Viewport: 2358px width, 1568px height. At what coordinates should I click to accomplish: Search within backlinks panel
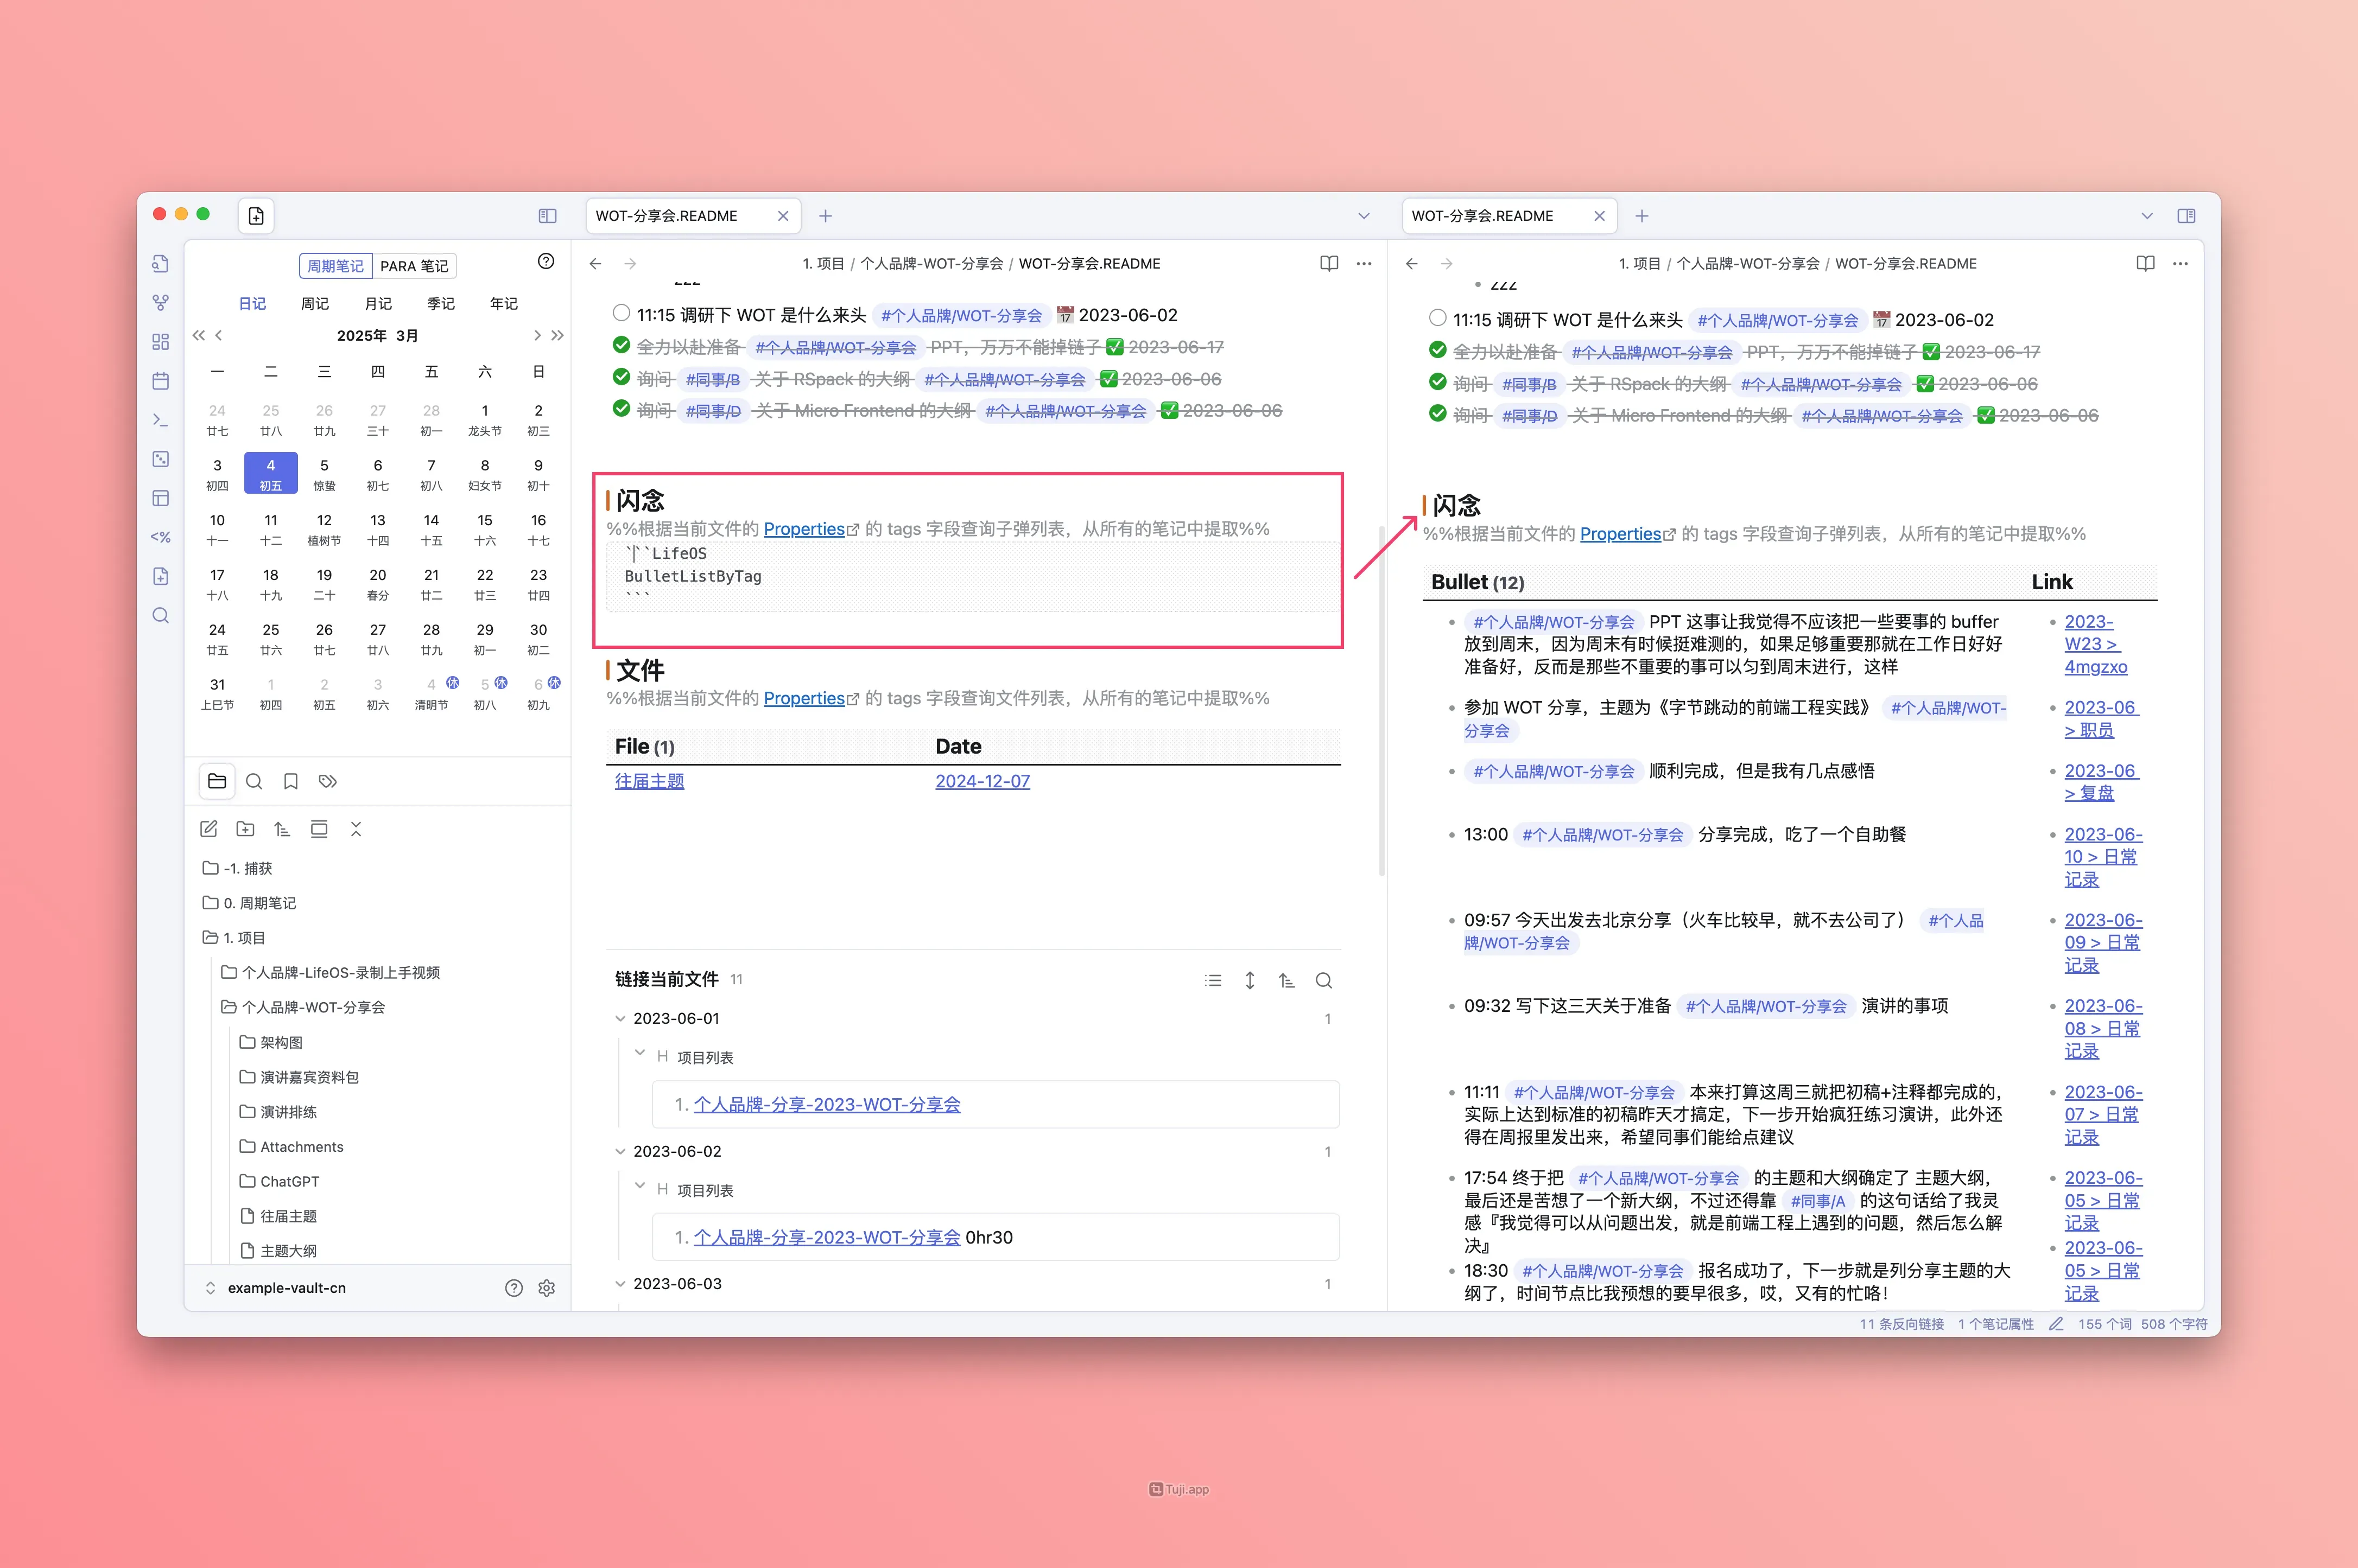tap(1323, 981)
